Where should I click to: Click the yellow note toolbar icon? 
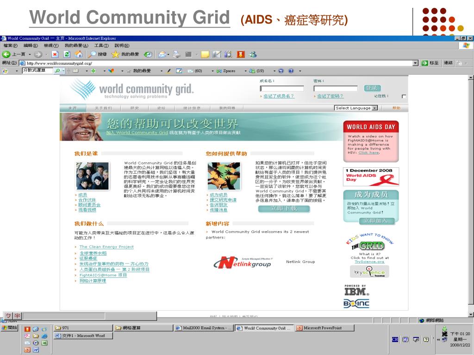205,55
